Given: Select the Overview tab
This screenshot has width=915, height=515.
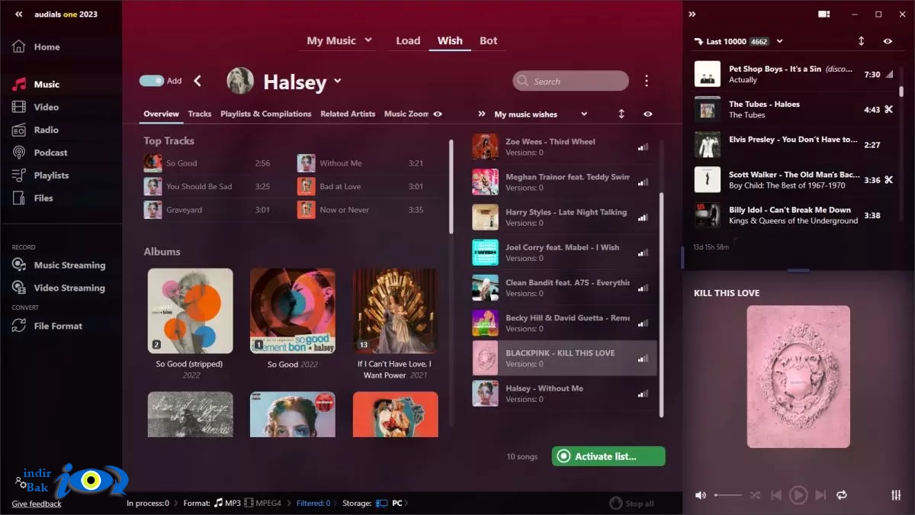Looking at the screenshot, I should pos(162,114).
